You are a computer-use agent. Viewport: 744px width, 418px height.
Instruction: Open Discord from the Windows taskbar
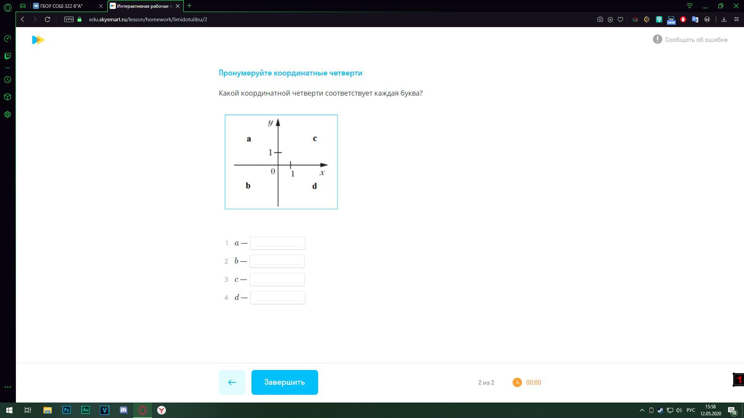[124, 410]
